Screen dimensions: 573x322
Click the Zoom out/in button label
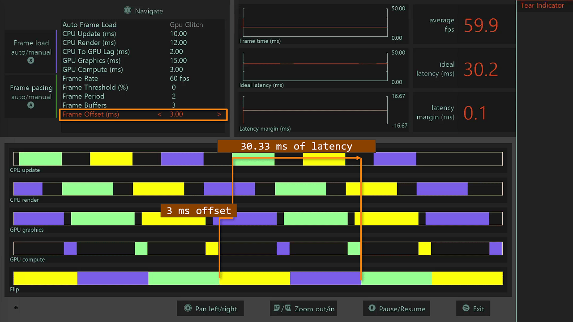click(x=314, y=309)
